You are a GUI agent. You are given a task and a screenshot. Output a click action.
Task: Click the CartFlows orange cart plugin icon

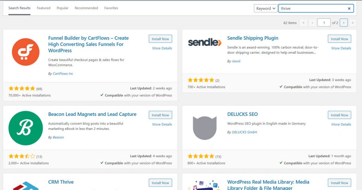click(x=25, y=52)
